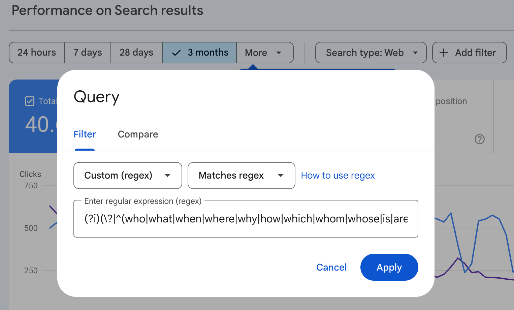Click the checkmark beside 3 months
The width and height of the screenshot is (514, 310).
176,53
